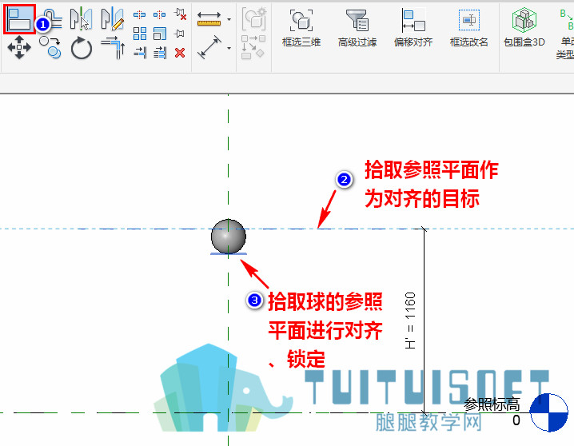
Task: Launch the 偏移对齐 tool
Action: [413, 29]
